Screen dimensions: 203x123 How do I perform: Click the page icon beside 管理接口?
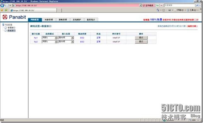6,27
